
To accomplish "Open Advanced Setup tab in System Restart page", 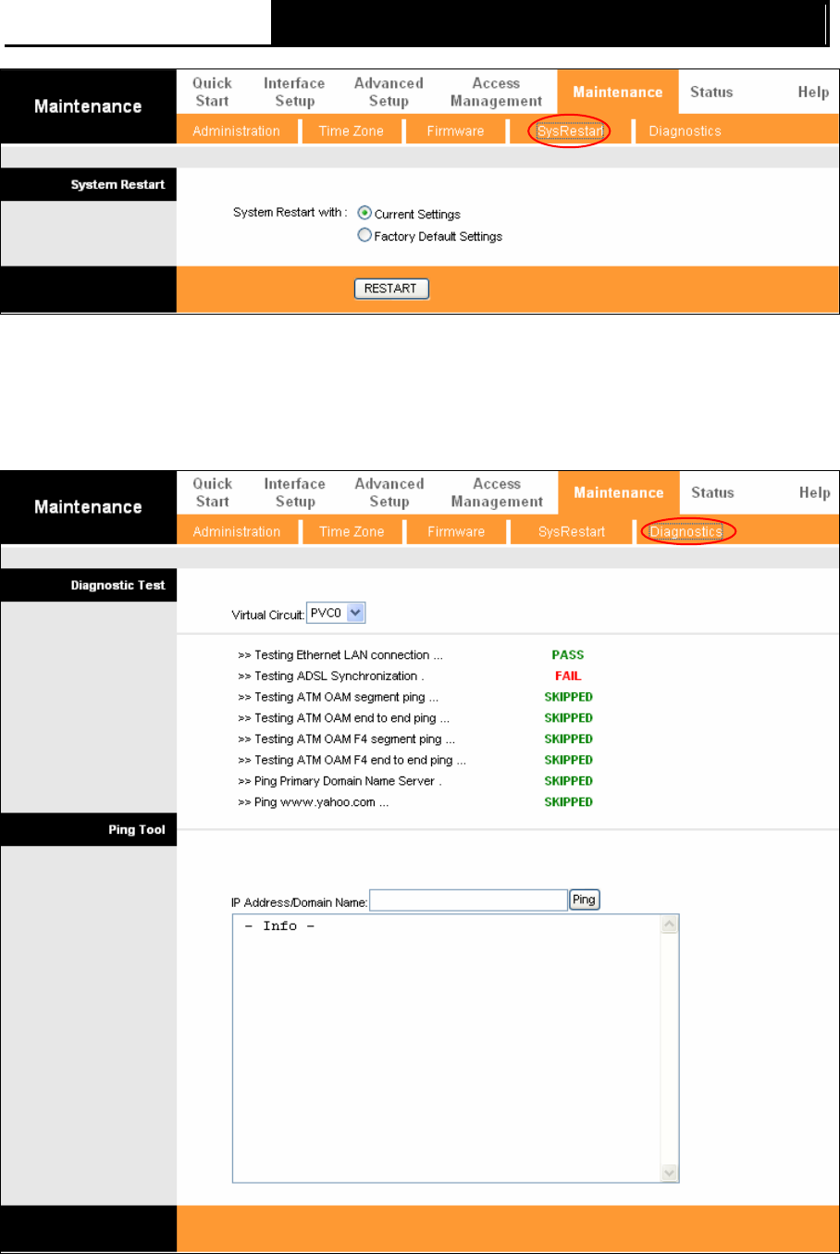I will (389, 92).
